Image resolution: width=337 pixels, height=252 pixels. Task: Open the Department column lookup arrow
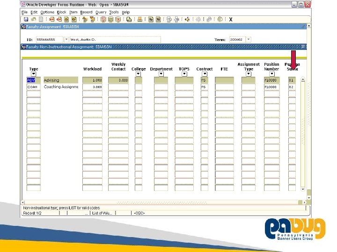(161, 74)
